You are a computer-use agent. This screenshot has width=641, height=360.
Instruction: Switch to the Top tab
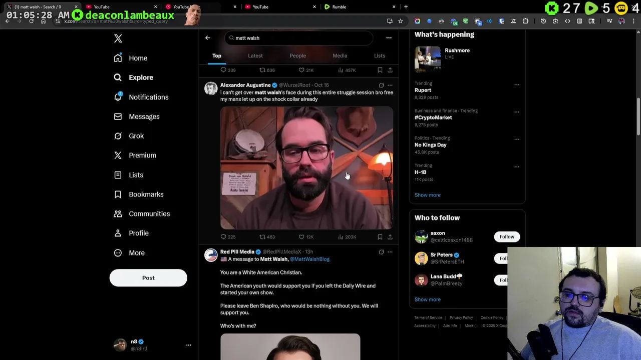point(217,55)
